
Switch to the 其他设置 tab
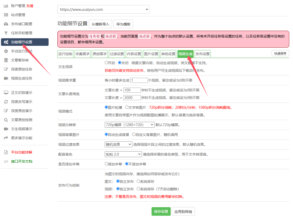pos(168,54)
